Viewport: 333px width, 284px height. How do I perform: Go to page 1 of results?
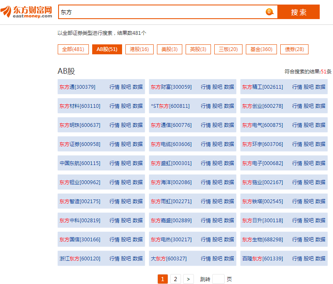(x=163, y=279)
